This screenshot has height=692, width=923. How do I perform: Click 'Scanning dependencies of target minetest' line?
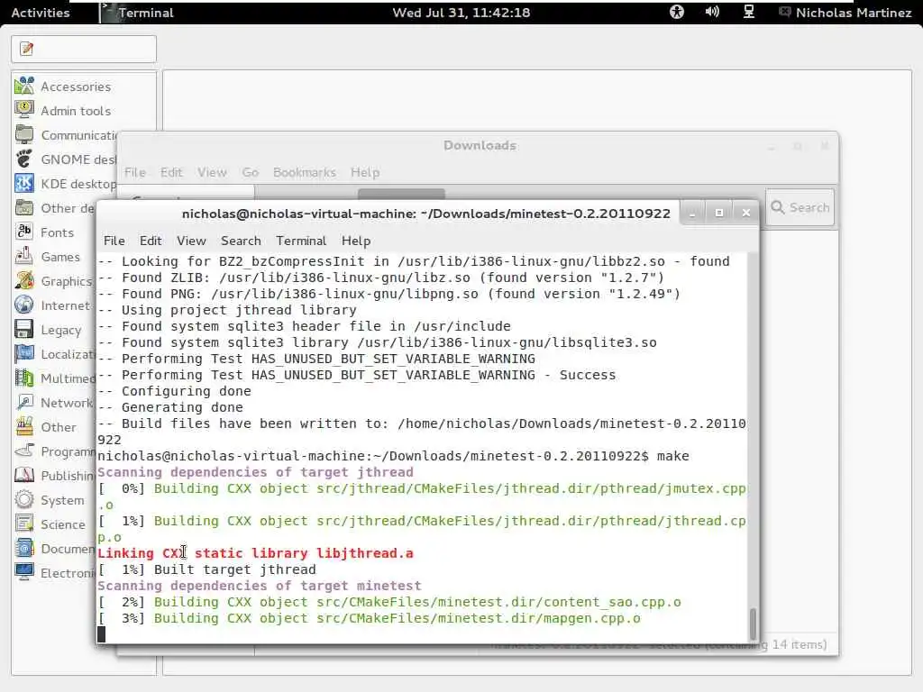coord(260,586)
